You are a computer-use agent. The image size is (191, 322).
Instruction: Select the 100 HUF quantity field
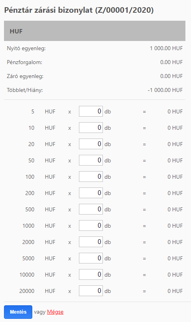(91, 177)
